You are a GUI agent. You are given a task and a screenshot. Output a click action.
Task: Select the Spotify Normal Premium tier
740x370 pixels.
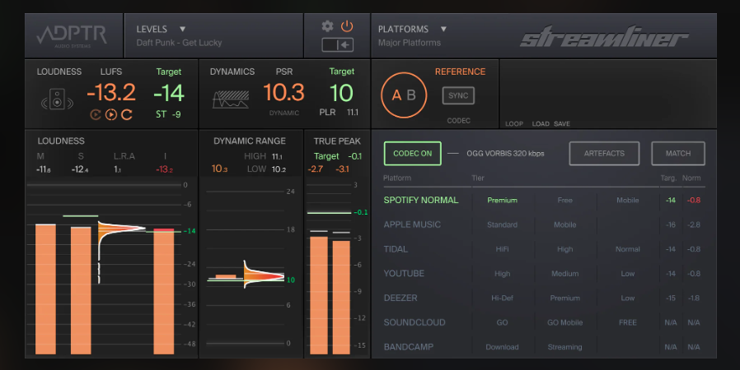[502, 200]
